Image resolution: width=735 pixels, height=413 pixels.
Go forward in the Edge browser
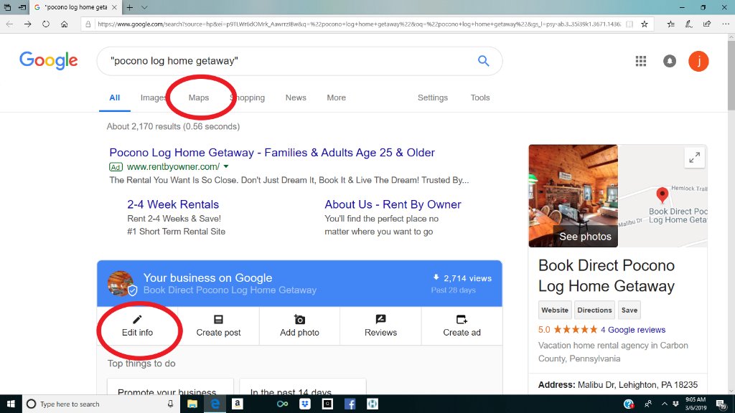tap(28, 24)
